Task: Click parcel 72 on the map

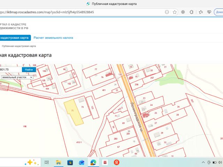Action: (x=117, y=90)
